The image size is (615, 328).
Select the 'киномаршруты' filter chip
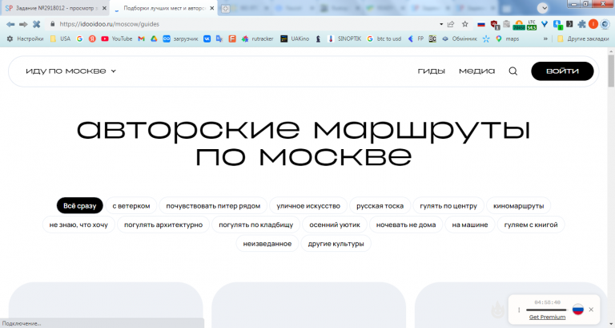(x=519, y=205)
